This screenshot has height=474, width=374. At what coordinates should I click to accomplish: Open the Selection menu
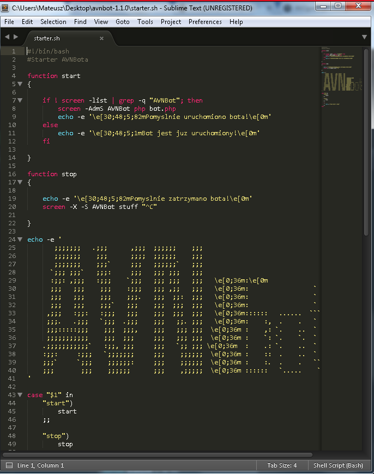pos(53,22)
